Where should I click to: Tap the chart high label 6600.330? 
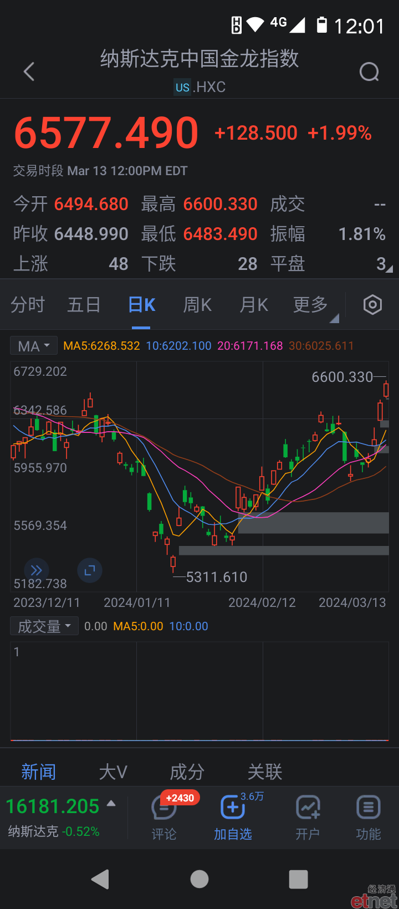[342, 377]
